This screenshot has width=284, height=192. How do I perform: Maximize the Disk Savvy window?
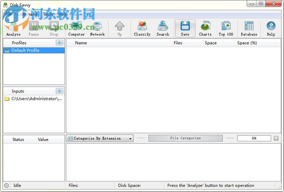click(x=261, y=4)
